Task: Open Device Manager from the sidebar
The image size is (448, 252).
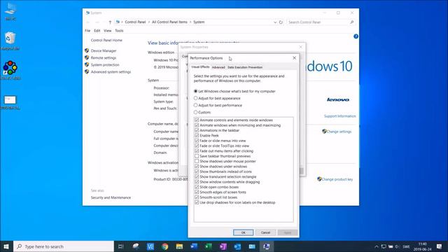Action: [x=104, y=50]
